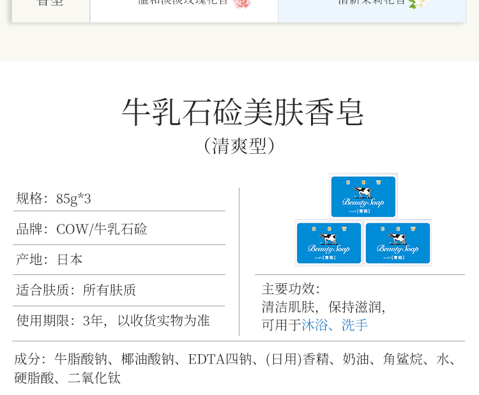Click the white jasmine flower icon
This screenshot has height=395, width=479.
pyautogui.click(x=416, y=3)
